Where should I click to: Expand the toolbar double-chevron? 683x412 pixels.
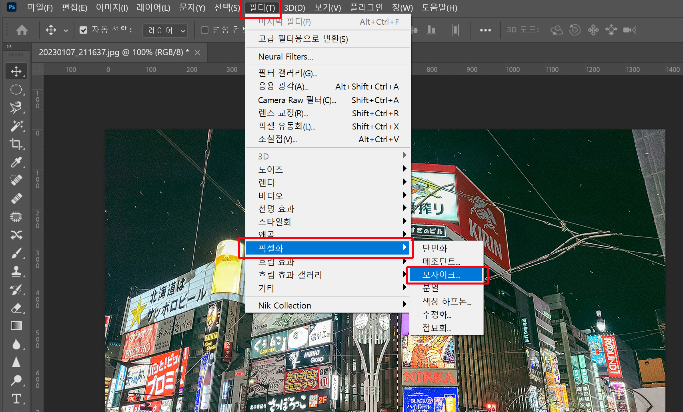point(9,46)
